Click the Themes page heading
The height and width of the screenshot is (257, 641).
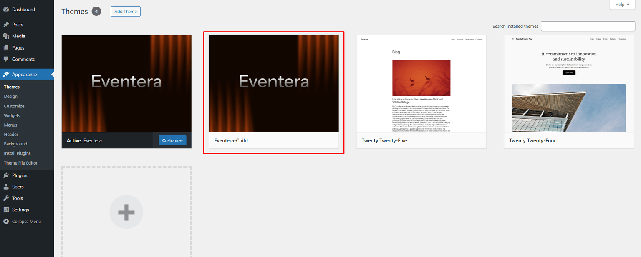tap(75, 11)
